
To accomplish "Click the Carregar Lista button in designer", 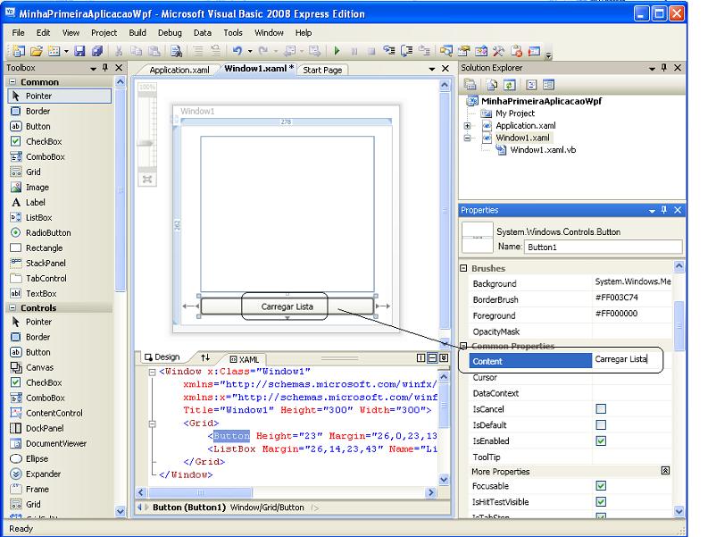I will (x=287, y=306).
